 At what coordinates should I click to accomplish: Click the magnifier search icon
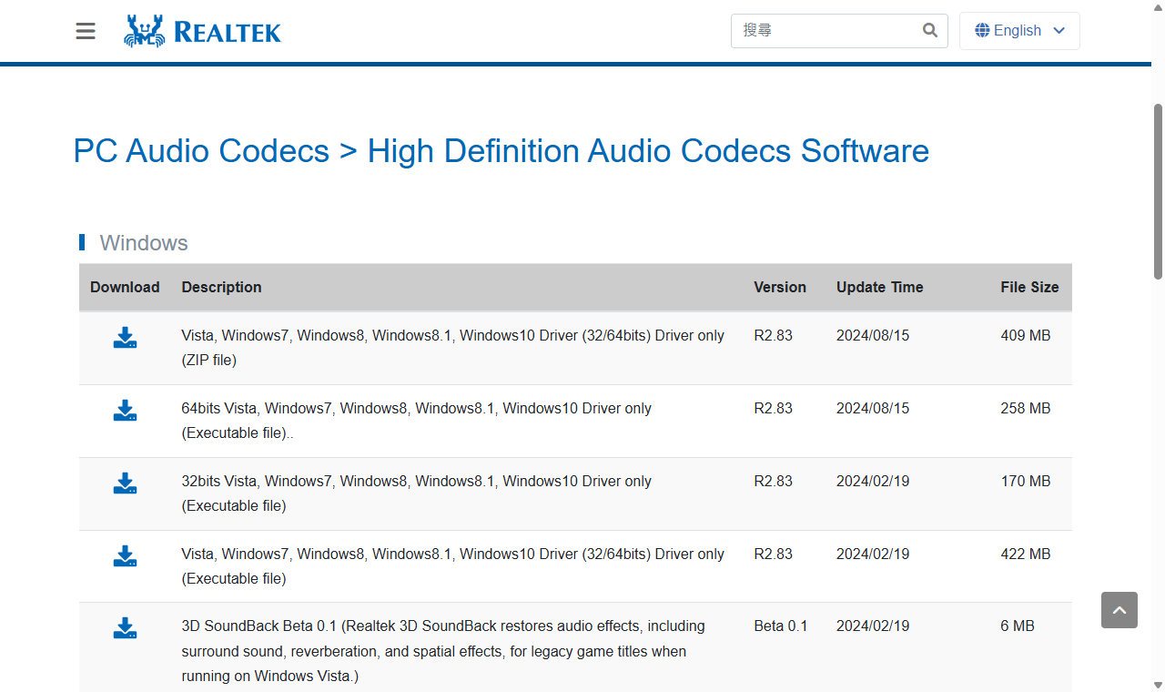[x=929, y=30]
